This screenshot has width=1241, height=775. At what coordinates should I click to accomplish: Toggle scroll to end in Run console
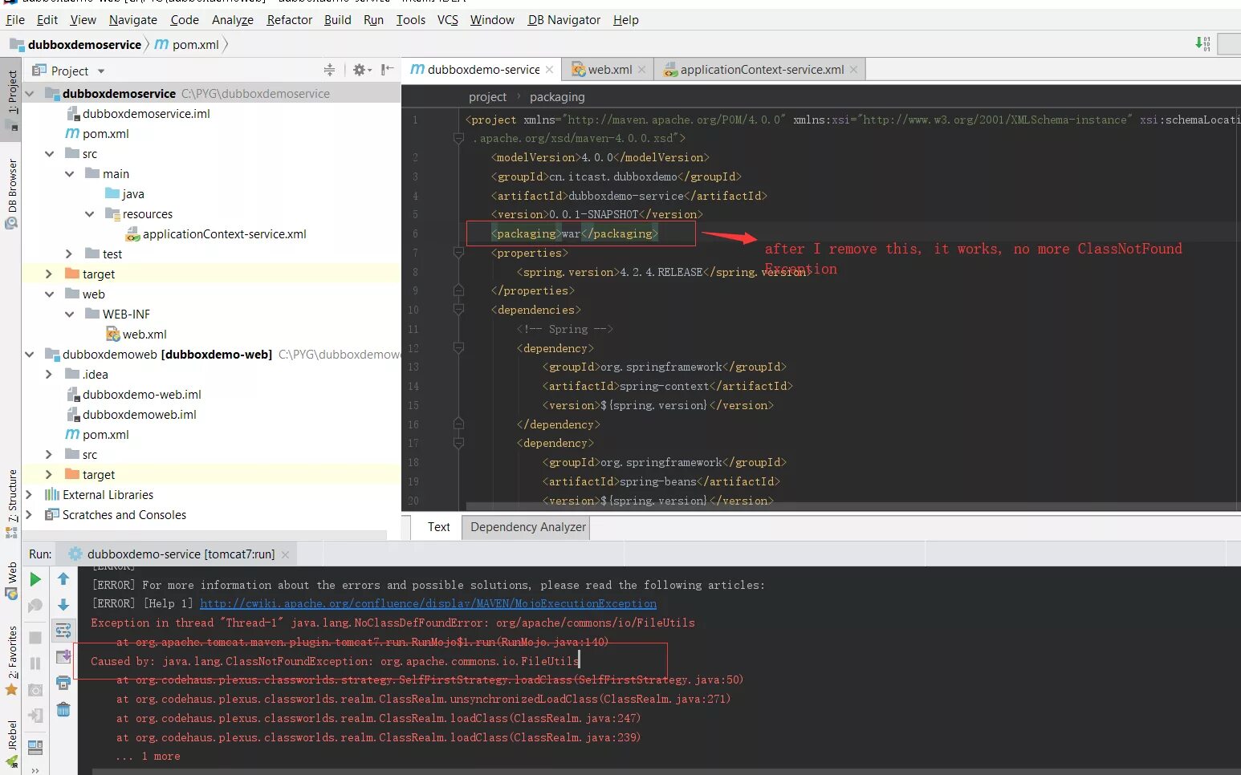(63, 657)
